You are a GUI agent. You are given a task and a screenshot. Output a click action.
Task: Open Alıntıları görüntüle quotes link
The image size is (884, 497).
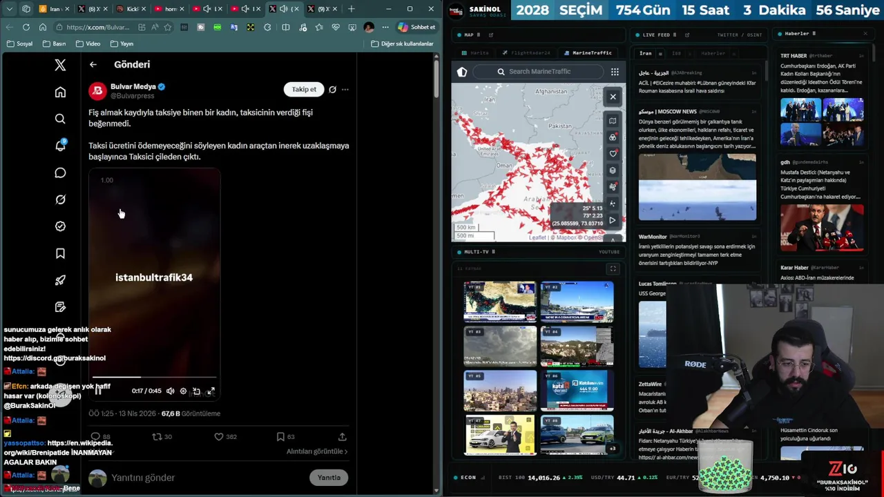317,451
